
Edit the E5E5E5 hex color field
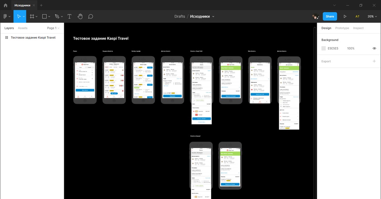pos(333,48)
